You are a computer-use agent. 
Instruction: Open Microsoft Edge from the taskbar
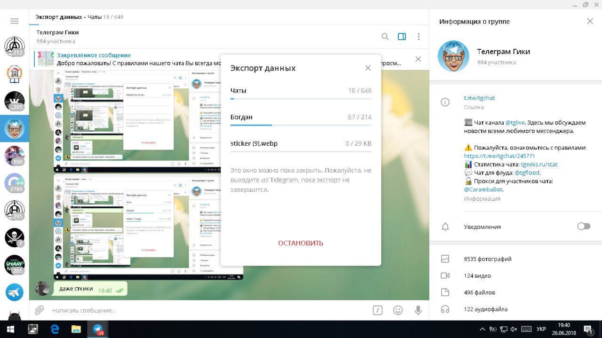click(x=55, y=329)
